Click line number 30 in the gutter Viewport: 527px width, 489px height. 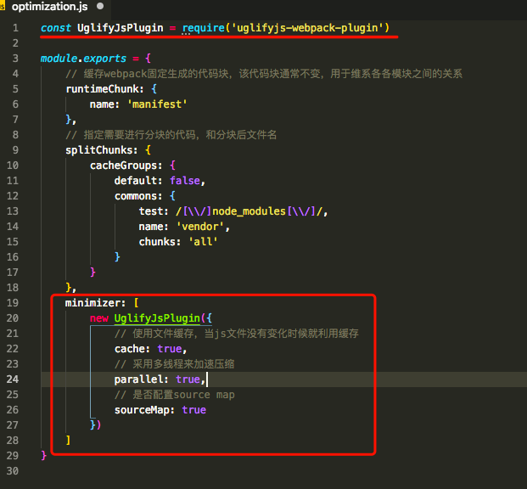[13, 471]
